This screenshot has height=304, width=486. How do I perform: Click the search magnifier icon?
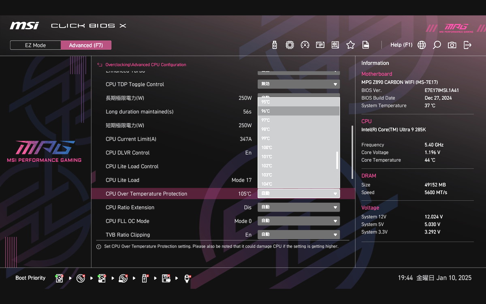(x=437, y=45)
